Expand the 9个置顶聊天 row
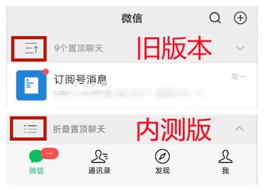 click(x=132, y=48)
